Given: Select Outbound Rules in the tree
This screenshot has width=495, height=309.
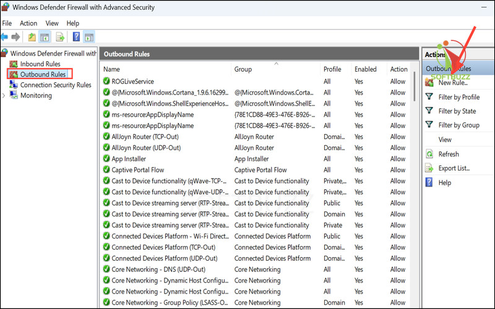Looking at the screenshot, I should coord(43,74).
